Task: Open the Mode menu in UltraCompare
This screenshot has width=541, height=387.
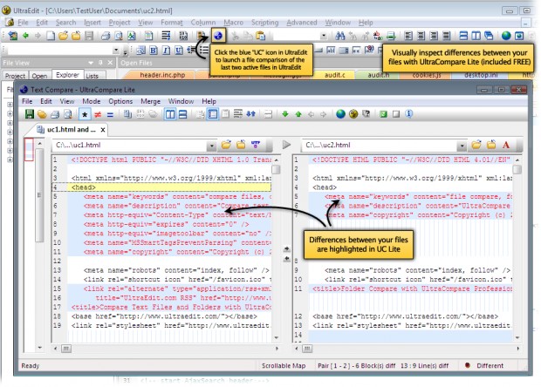Action: [x=91, y=101]
